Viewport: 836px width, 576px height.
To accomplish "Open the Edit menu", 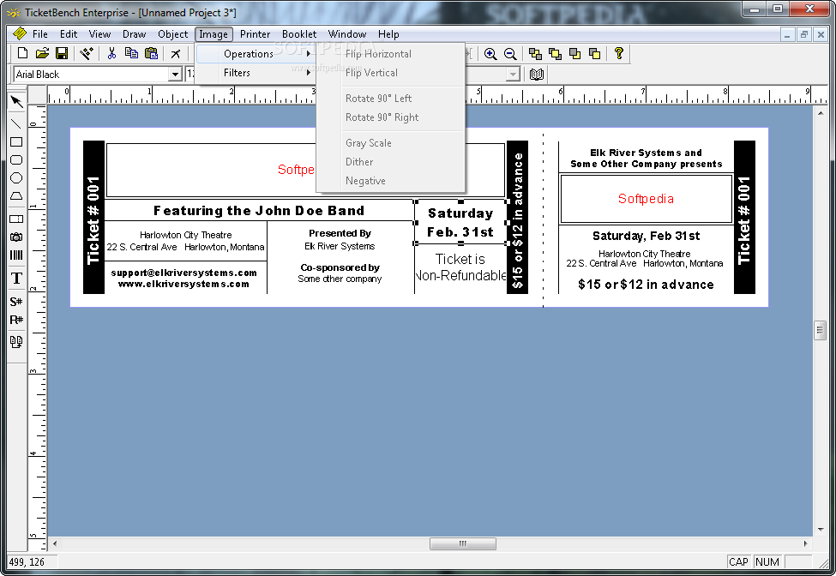I will tap(69, 34).
